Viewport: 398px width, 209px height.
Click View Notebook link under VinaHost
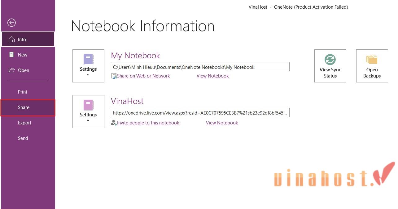click(222, 123)
